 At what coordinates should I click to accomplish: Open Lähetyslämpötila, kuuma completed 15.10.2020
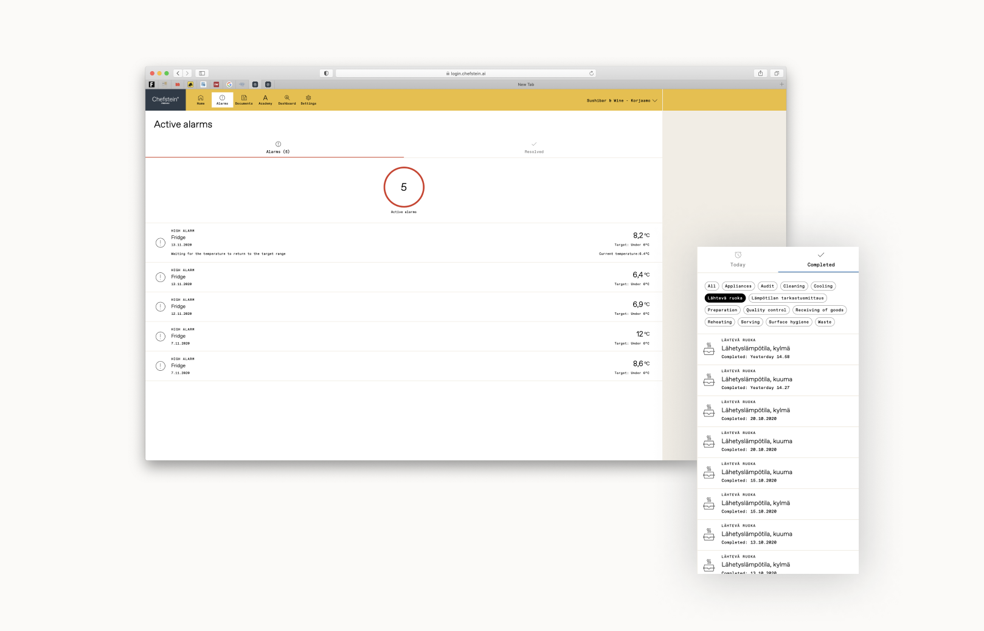pyautogui.click(x=778, y=473)
